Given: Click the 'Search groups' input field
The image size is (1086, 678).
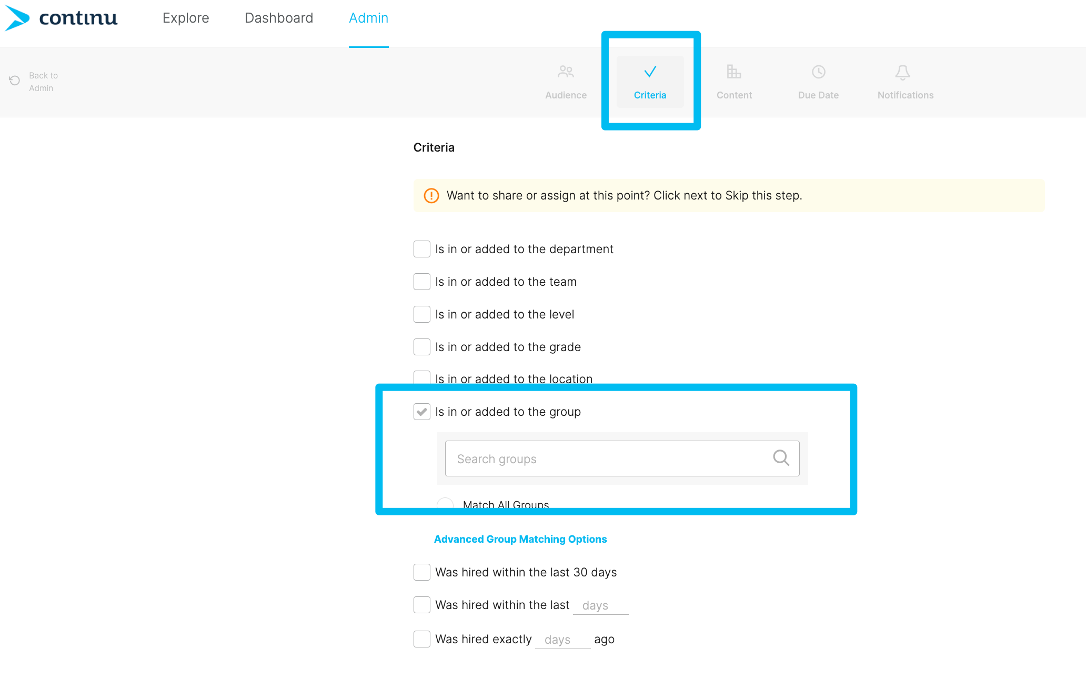Looking at the screenshot, I should pos(605,458).
